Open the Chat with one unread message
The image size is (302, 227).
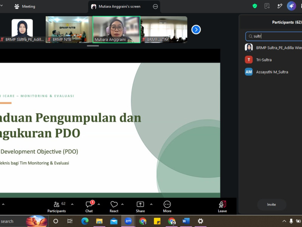[x=89, y=204]
